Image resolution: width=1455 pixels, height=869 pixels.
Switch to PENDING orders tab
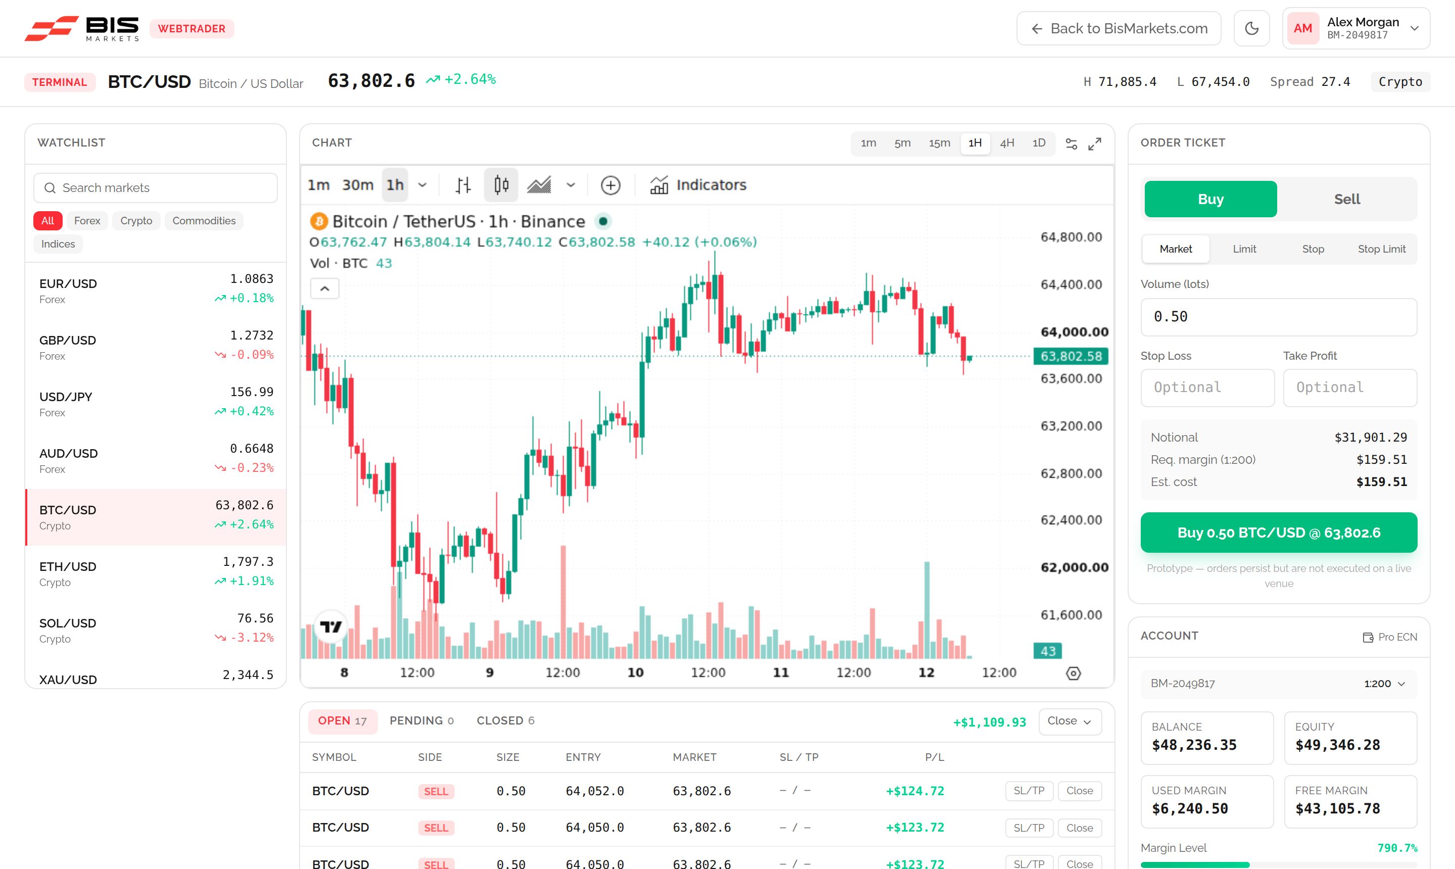[x=421, y=721]
